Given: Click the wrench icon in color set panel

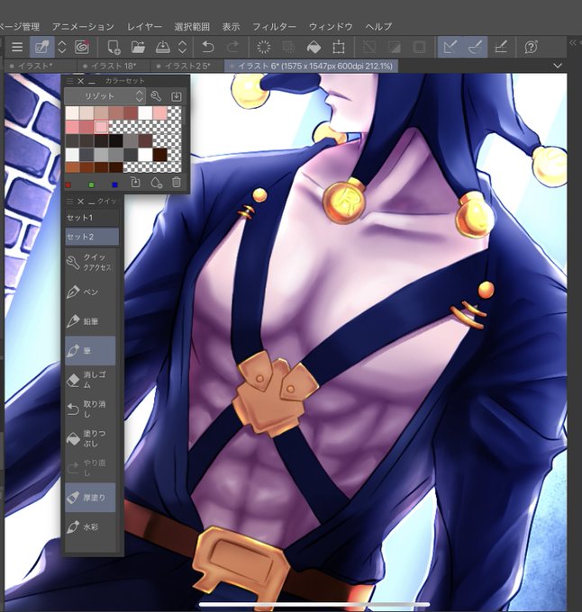Looking at the screenshot, I should point(156,96).
